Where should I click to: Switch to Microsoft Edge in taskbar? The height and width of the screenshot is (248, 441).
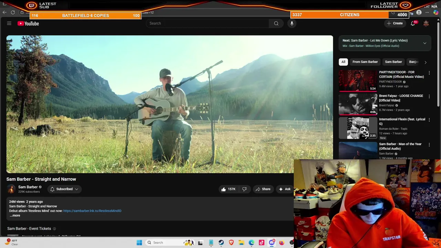pyautogui.click(x=252, y=242)
